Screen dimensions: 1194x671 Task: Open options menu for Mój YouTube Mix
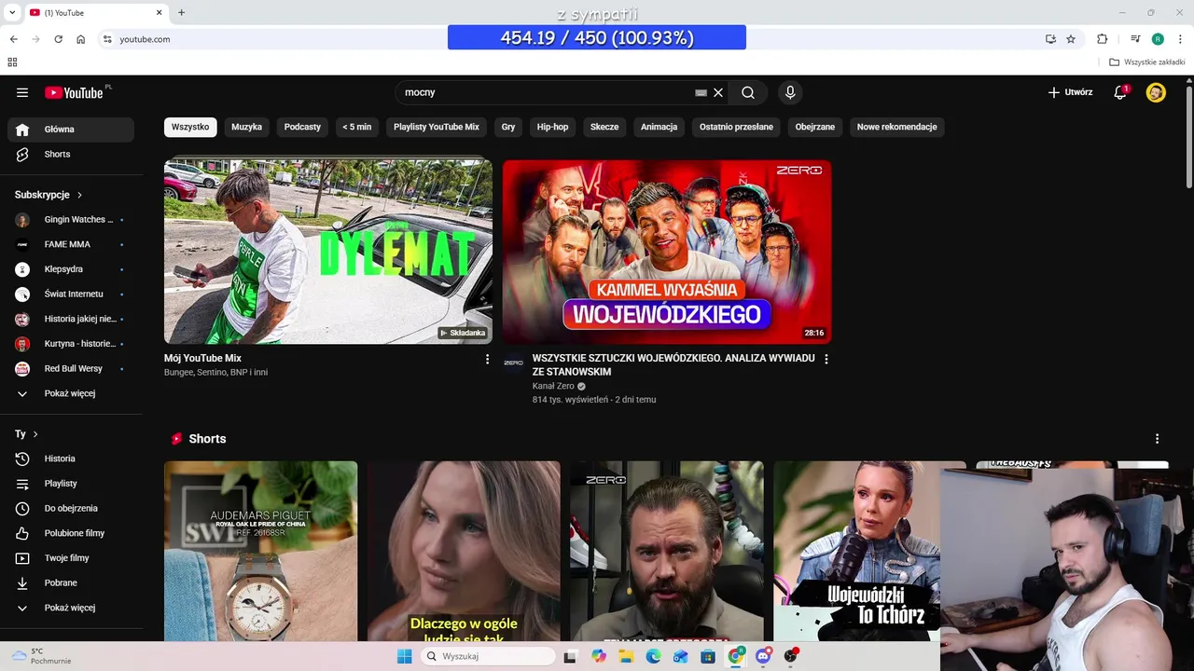coord(487,359)
